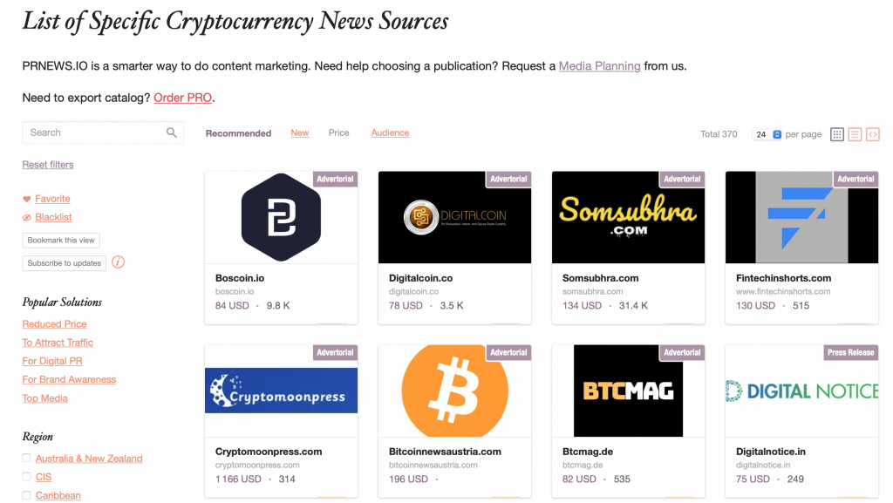Open the Bitcoinnewsaustria.com bitcoin logo
Screen dimensions: 893x503
[x=455, y=391]
